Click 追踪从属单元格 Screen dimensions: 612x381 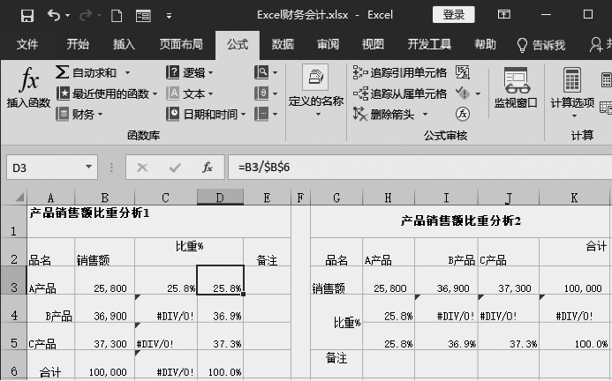pyautogui.click(x=400, y=93)
